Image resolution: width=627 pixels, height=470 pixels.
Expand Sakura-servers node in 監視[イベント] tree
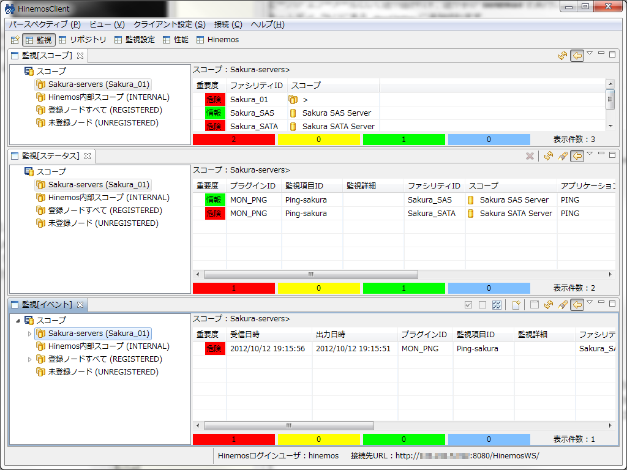29,334
